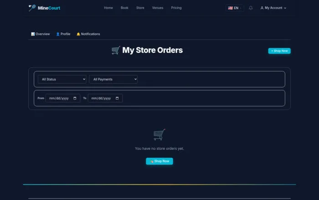Viewport: 319px width, 200px height.
Task: Go to the Notifications tab
Action: click(x=88, y=34)
